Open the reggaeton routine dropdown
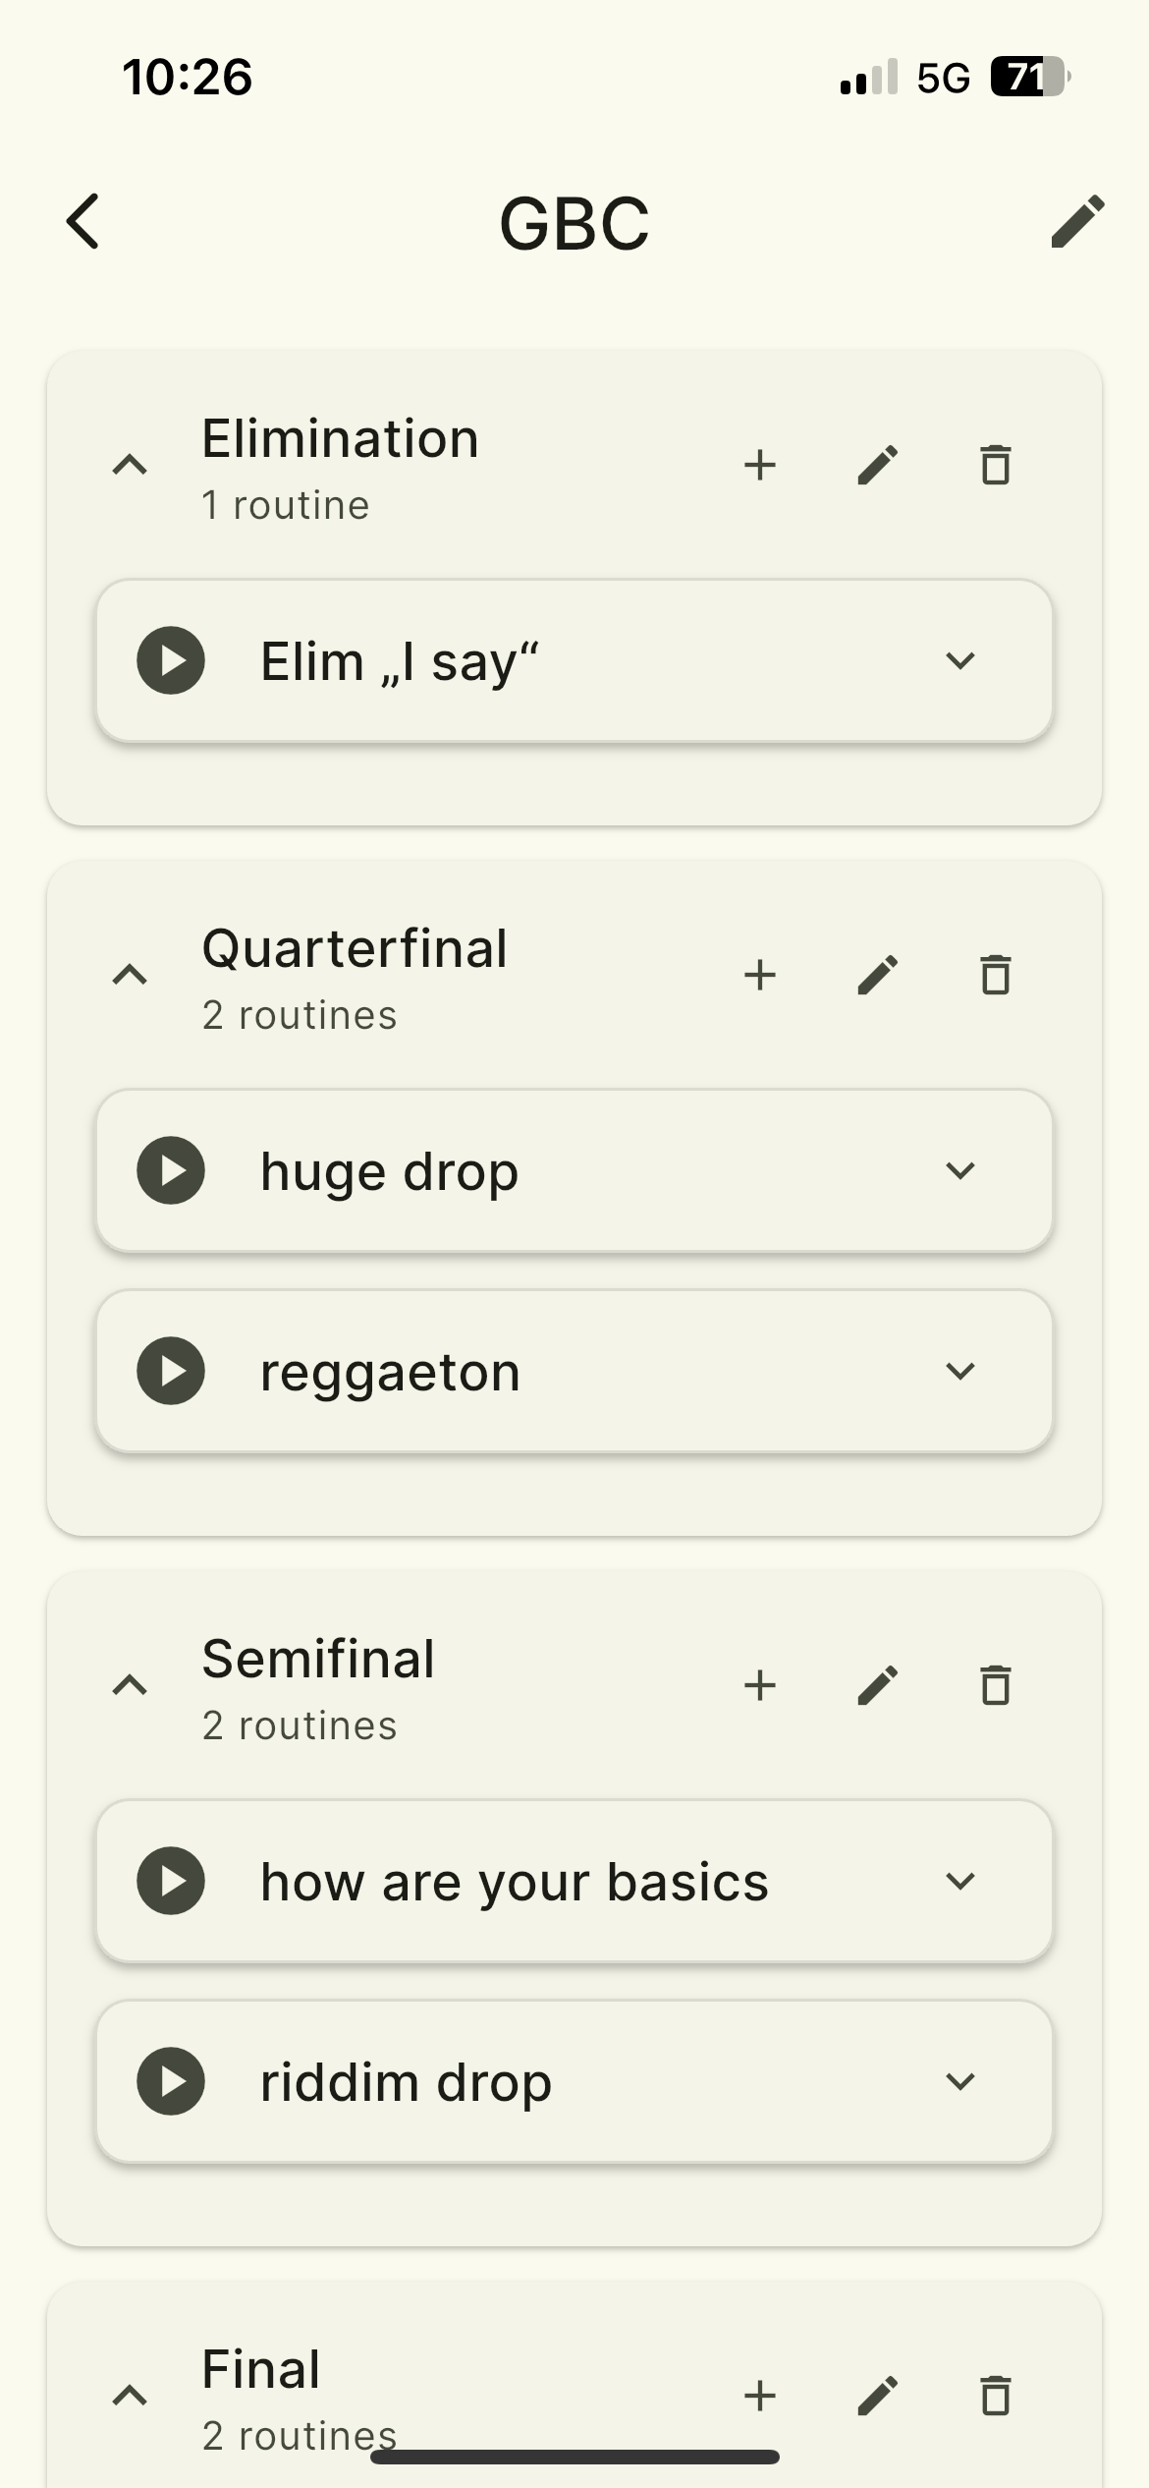1149x2488 pixels. pos(959,1371)
